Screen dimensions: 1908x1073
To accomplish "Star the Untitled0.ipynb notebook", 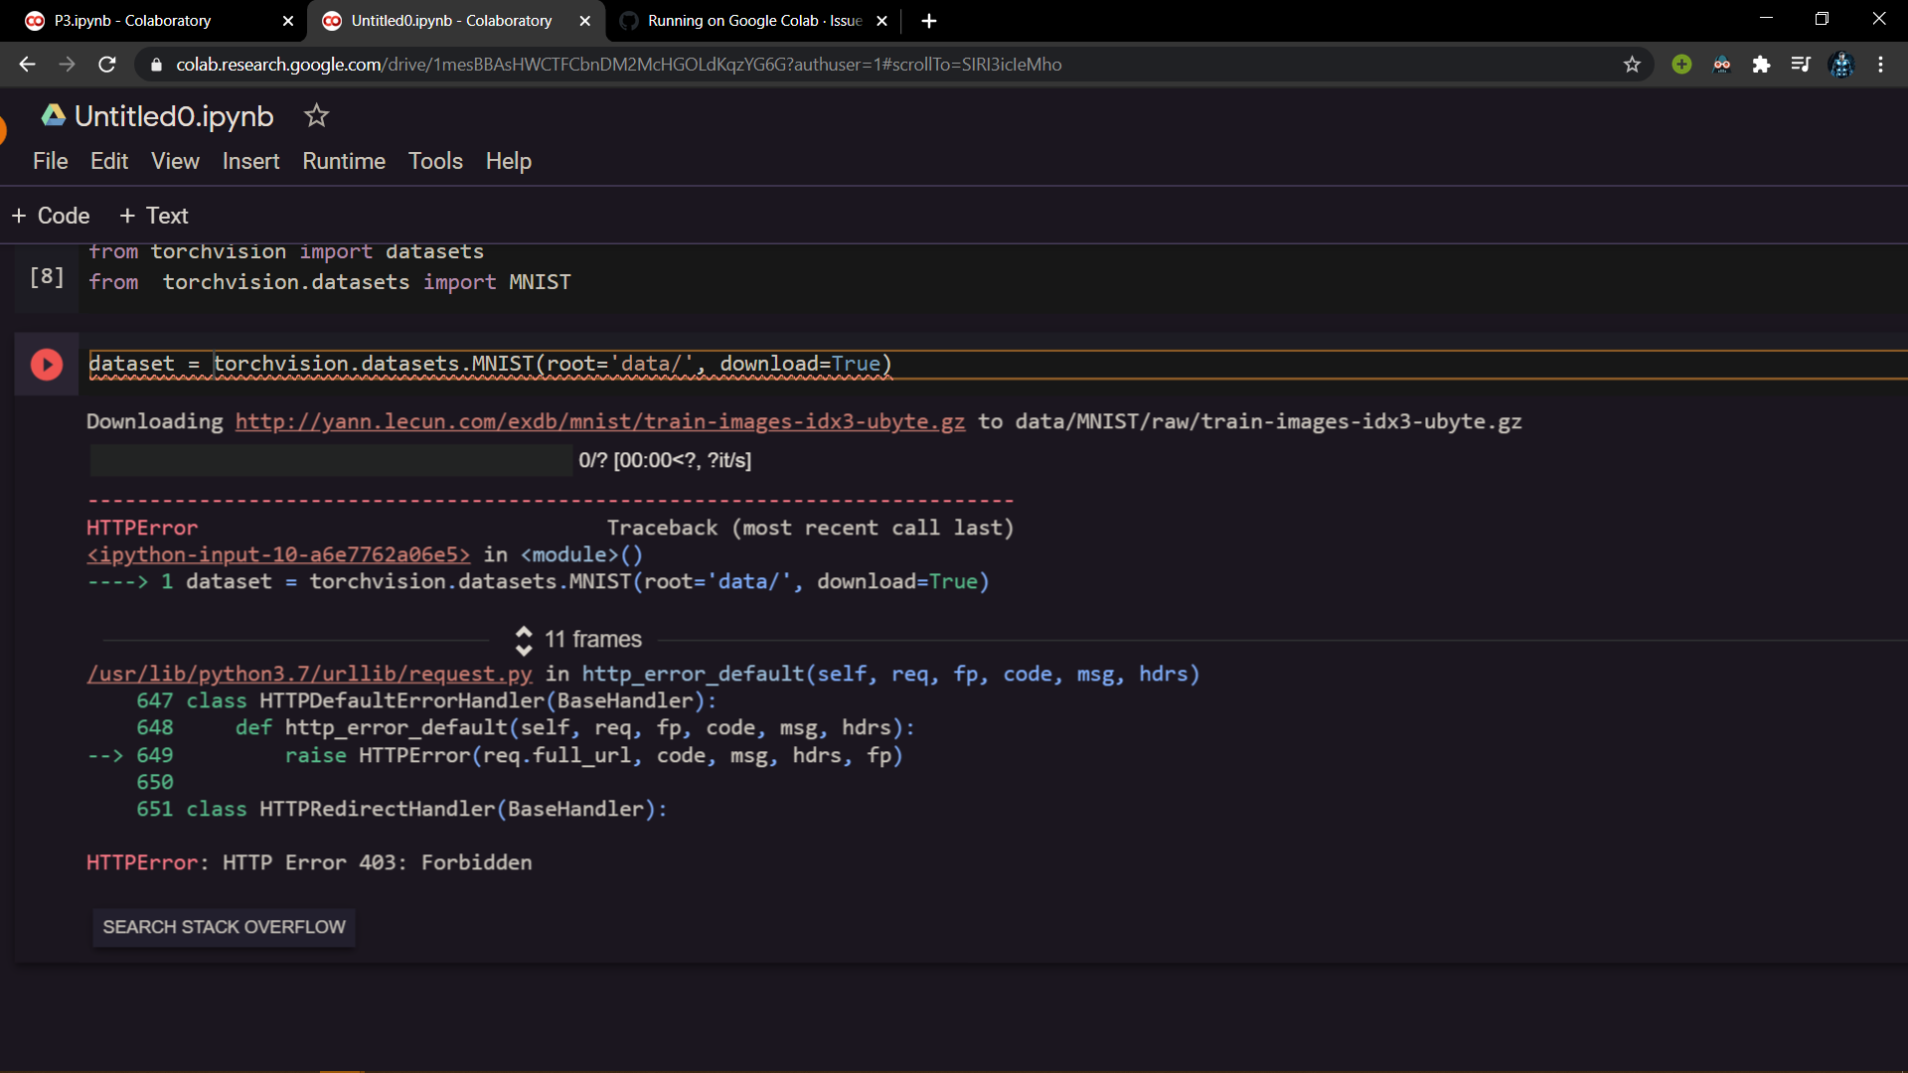I will [316, 116].
